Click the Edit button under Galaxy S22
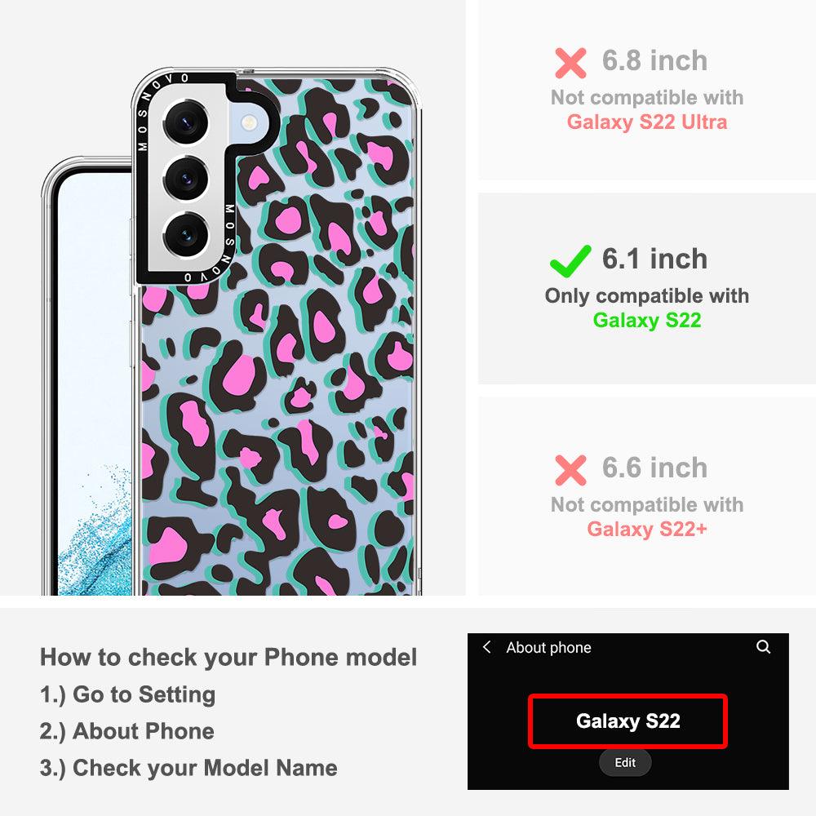Viewport: 816px width, 816px height. (625, 762)
